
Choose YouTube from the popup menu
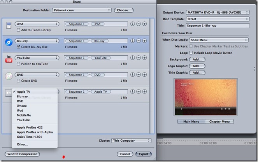[x=35, y=120]
